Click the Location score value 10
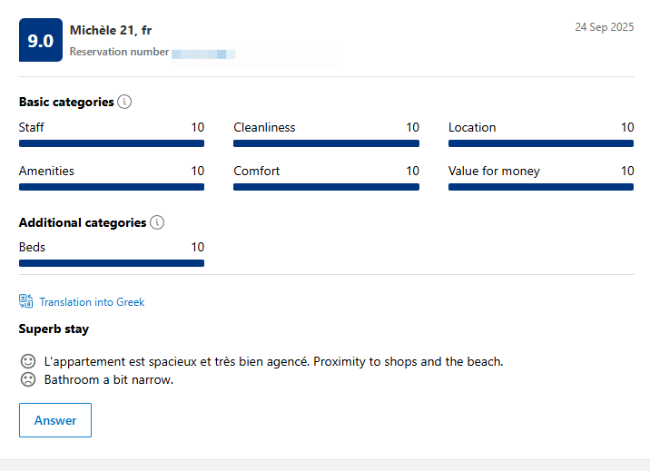The height and width of the screenshot is (471, 650). (627, 127)
